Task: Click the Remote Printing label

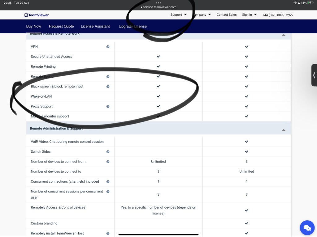Action: (x=43, y=67)
